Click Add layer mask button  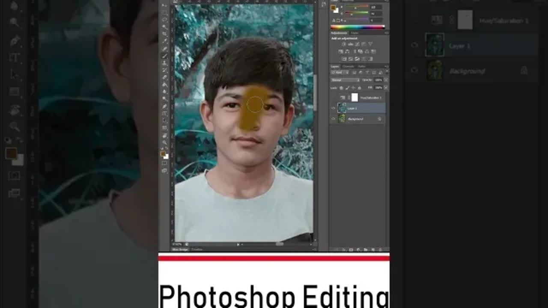pyautogui.click(x=351, y=249)
